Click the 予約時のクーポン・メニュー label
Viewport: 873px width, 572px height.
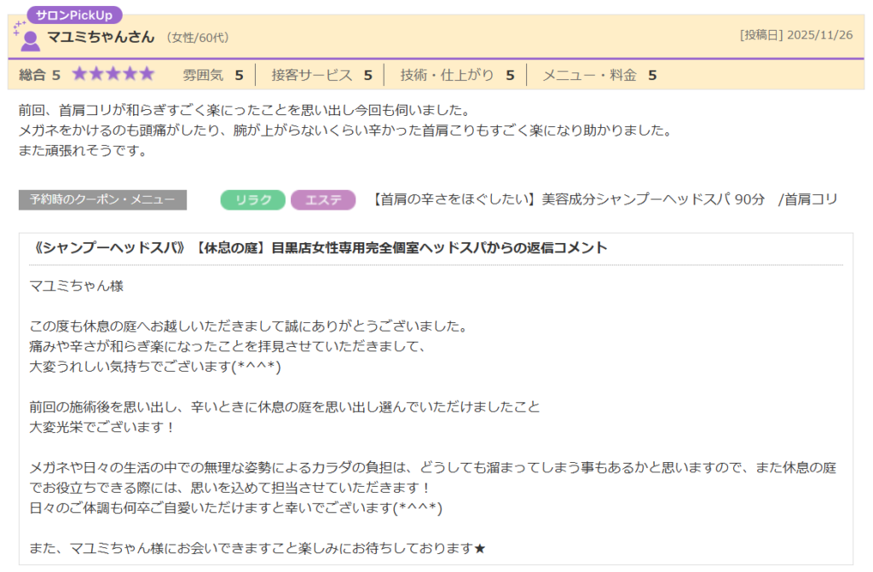pyautogui.click(x=102, y=199)
